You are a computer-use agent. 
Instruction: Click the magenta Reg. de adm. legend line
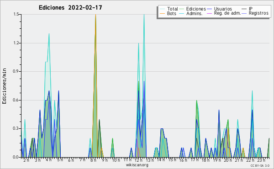[x=209, y=13]
